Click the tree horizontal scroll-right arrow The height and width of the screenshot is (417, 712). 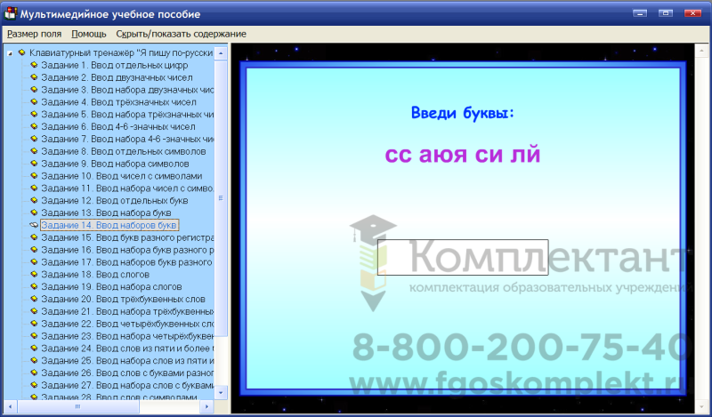pyautogui.click(x=206, y=406)
